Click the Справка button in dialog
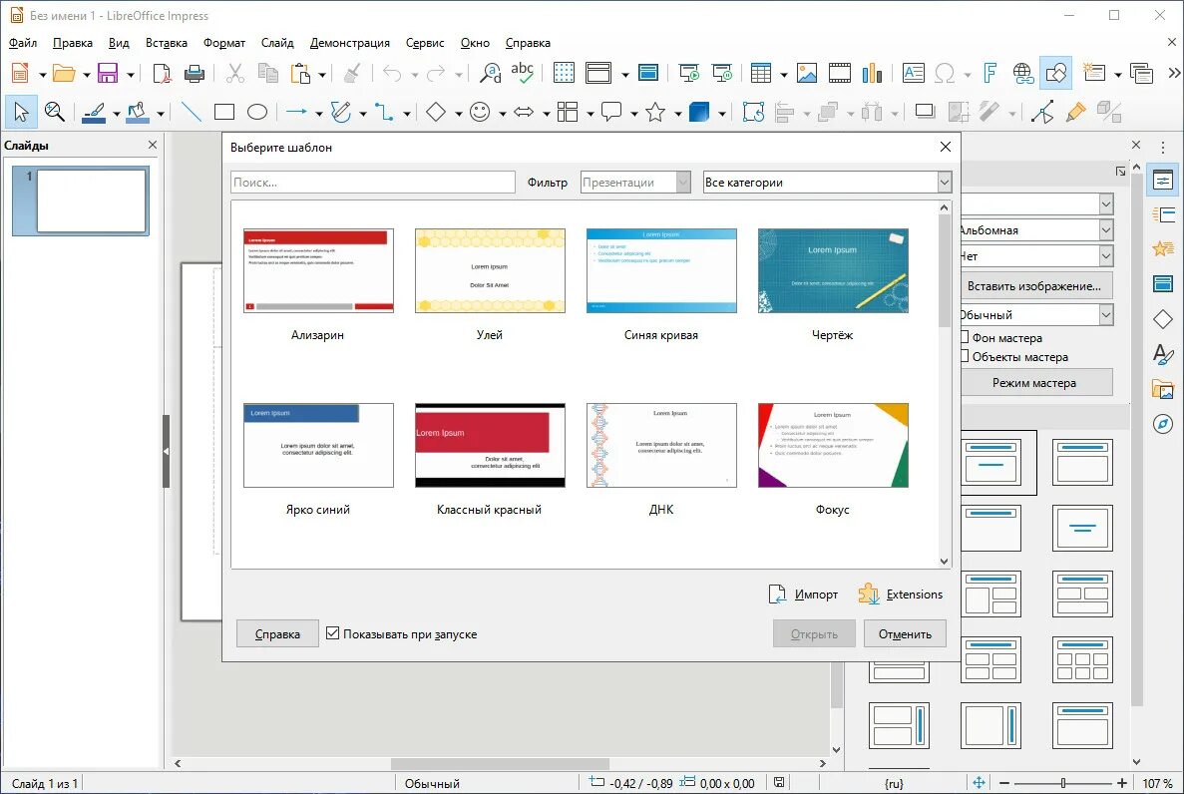 (277, 633)
